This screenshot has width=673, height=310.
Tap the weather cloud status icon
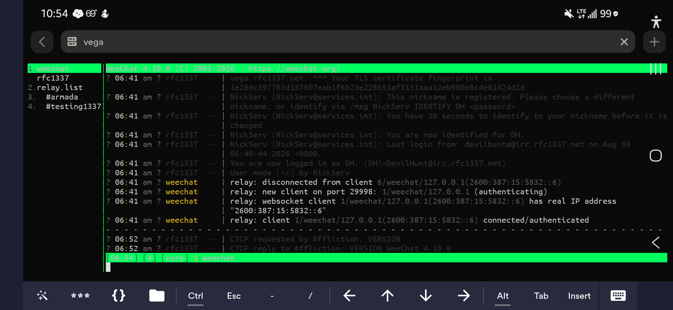pos(78,13)
